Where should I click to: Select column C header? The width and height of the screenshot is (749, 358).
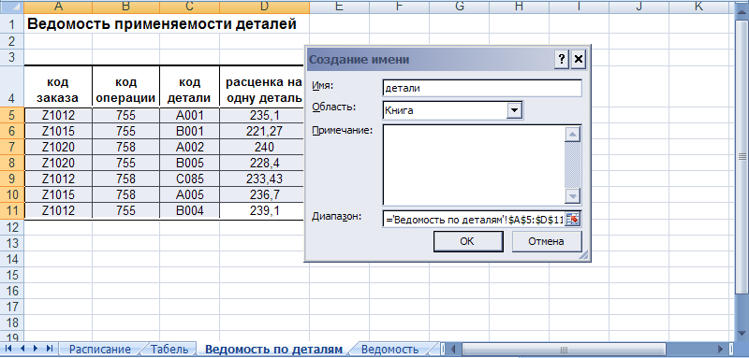click(x=190, y=7)
